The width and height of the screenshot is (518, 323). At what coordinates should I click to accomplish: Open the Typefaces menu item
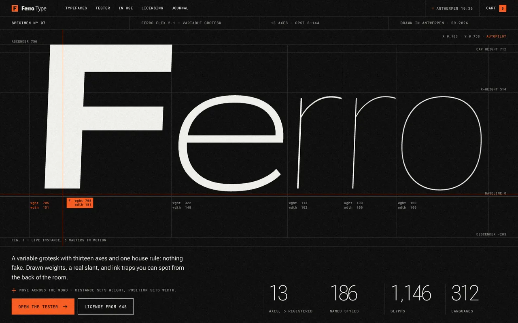click(x=76, y=8)
